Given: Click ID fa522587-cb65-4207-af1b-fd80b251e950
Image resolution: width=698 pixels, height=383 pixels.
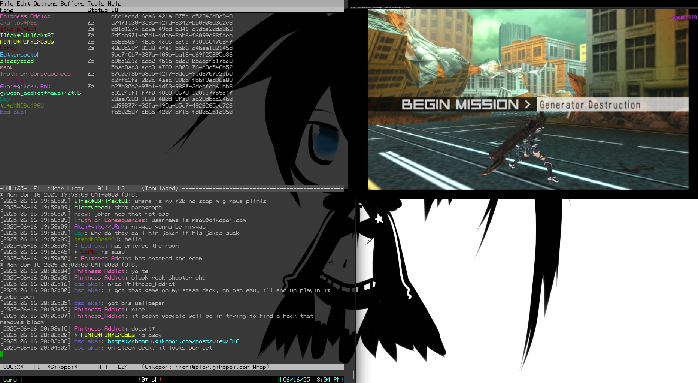Looking at the screenshot, I should tap(172, 112).
